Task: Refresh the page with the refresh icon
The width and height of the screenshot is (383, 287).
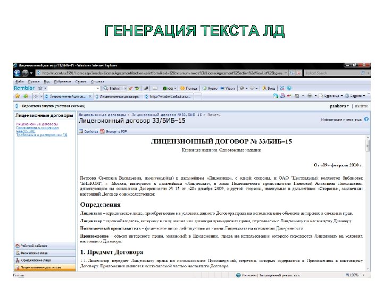Action: tap(292, 73)
